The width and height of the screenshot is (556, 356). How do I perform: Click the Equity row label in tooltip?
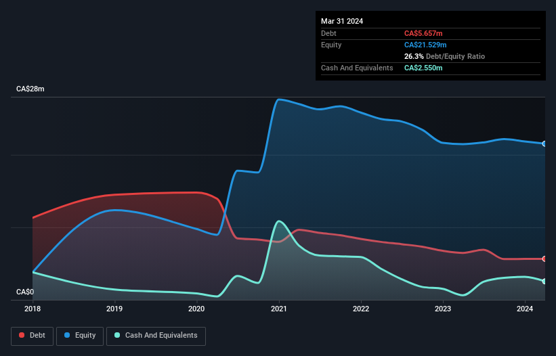331,45
